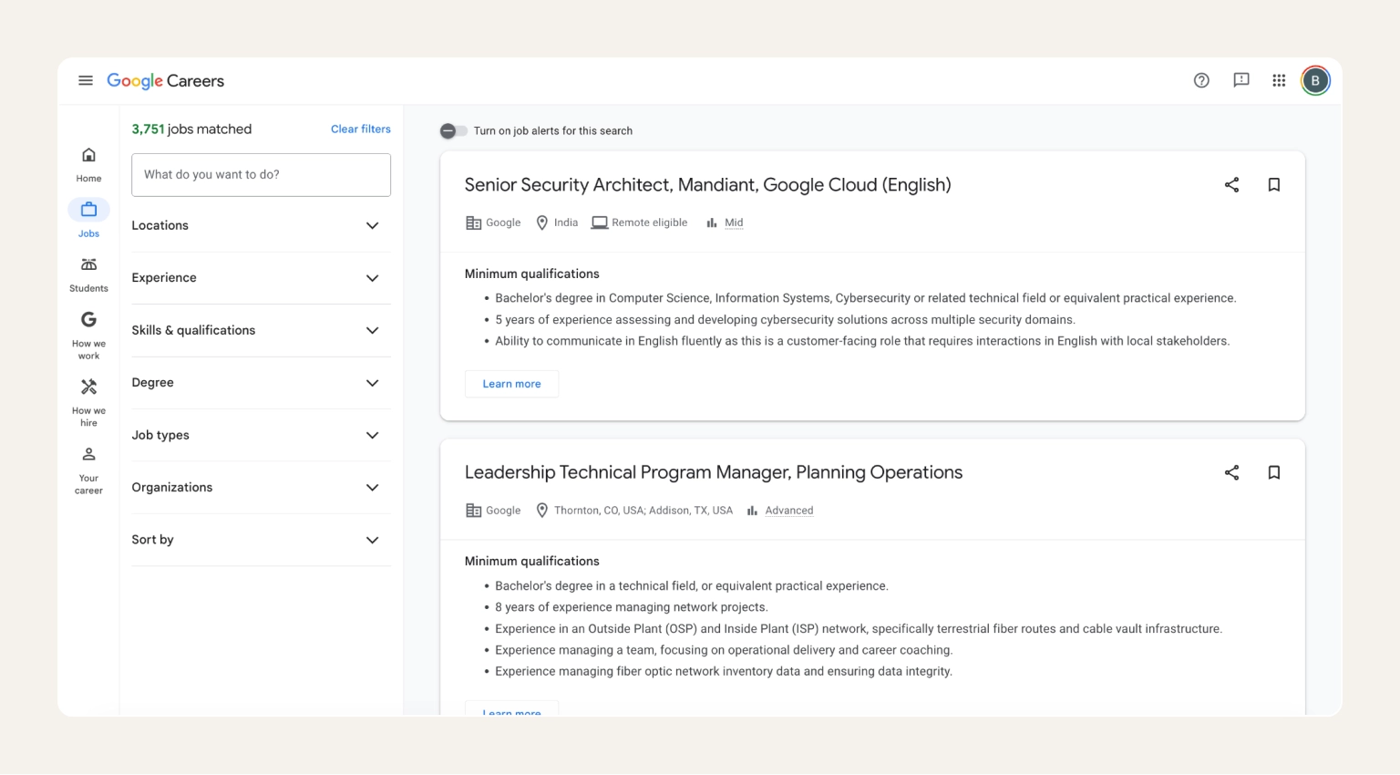Bookmark the Senior Security Architect job
1400x775 pixels.
click(1274, 185)
